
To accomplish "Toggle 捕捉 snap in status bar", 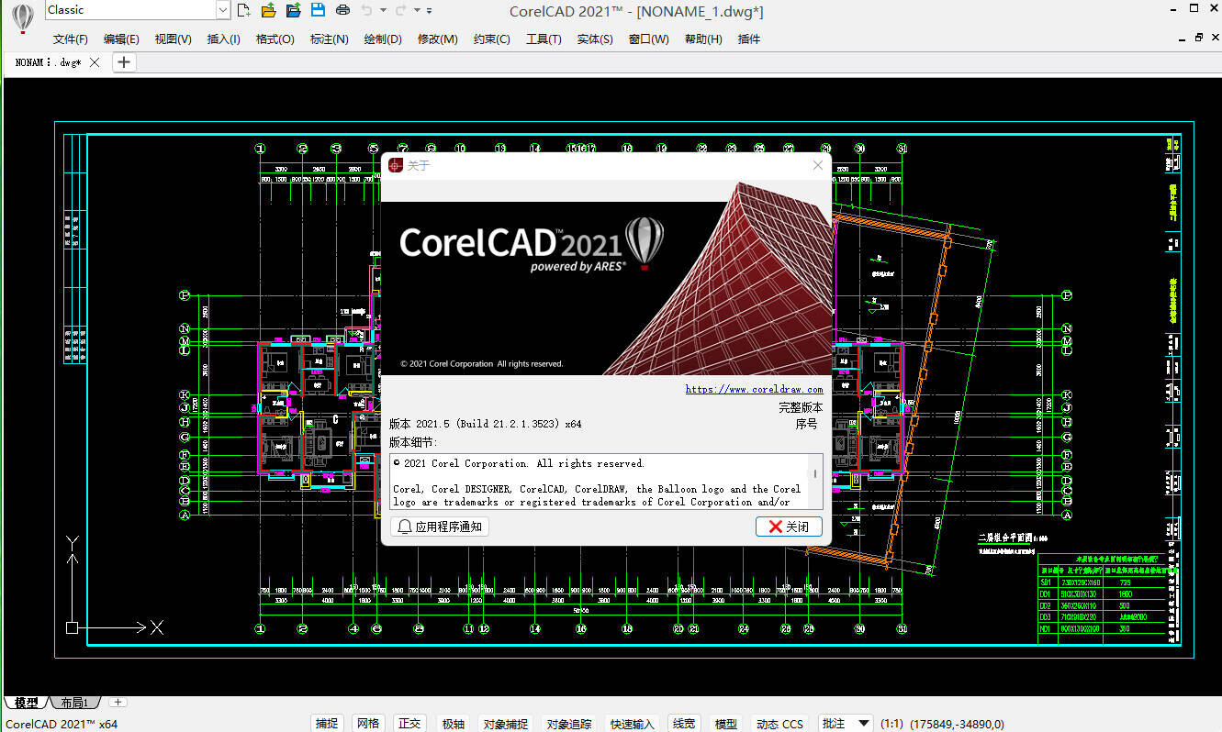I will [x=327, y=723].
